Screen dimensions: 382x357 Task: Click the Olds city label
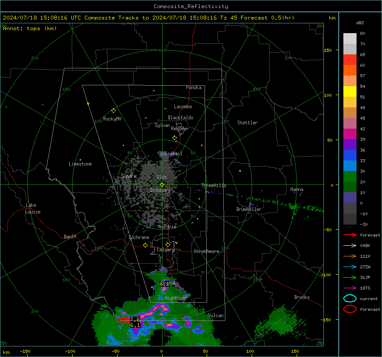click(x=162, y=177)
